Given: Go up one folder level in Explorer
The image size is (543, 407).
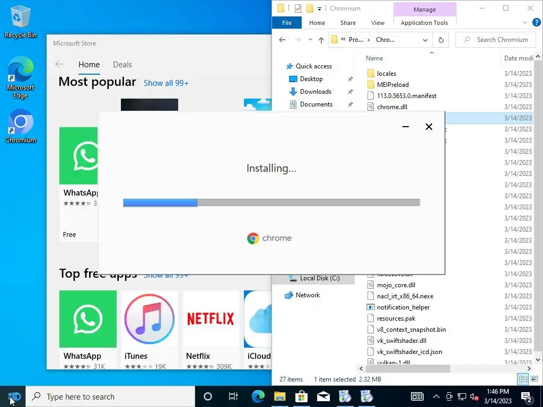Looking at the screenshot, I should (x=321, y=40).
